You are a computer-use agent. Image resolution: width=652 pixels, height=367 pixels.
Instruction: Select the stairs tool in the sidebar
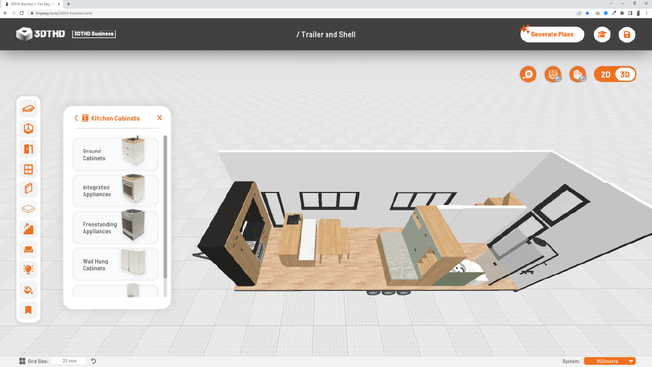(x=28, y=229)
